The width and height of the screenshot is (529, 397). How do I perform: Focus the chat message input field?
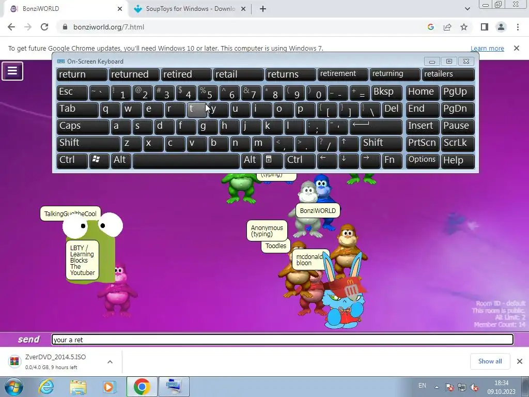point(283,340)
